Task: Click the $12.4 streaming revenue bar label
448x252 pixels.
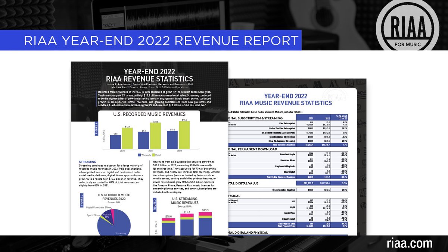Action: point(187,211)
